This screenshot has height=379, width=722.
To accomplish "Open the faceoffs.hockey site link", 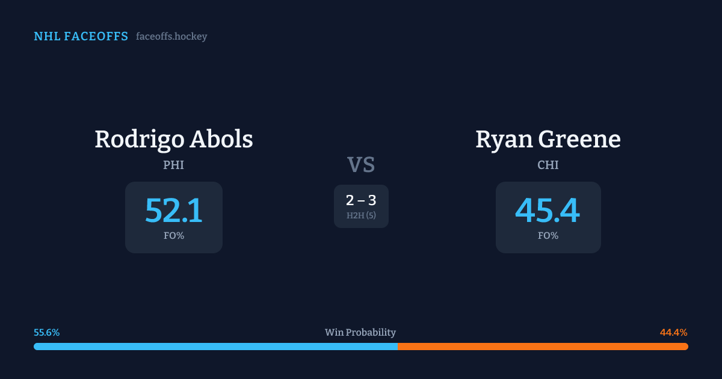I will [x=171, y=37].
